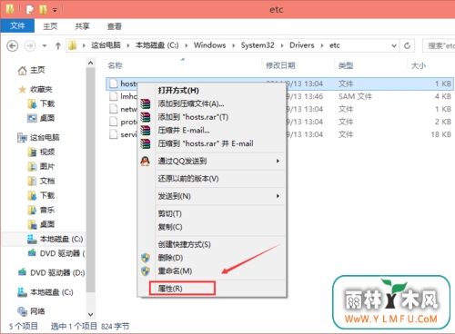Choose 打开方式(H) from context menu
This screenshot has width=455, height=334.
point(178,91)
